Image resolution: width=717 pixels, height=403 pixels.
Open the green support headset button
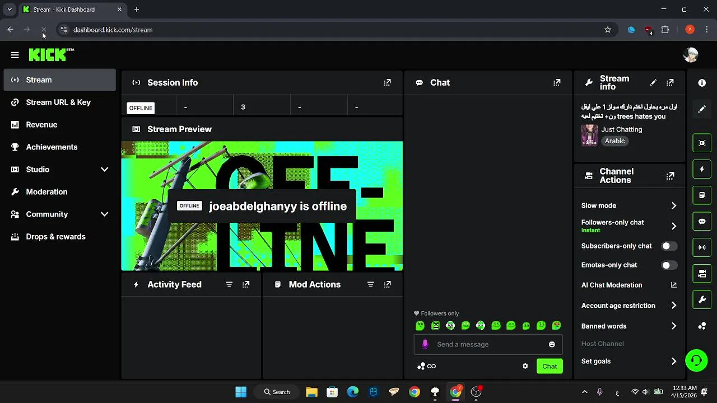click(696, 360)
